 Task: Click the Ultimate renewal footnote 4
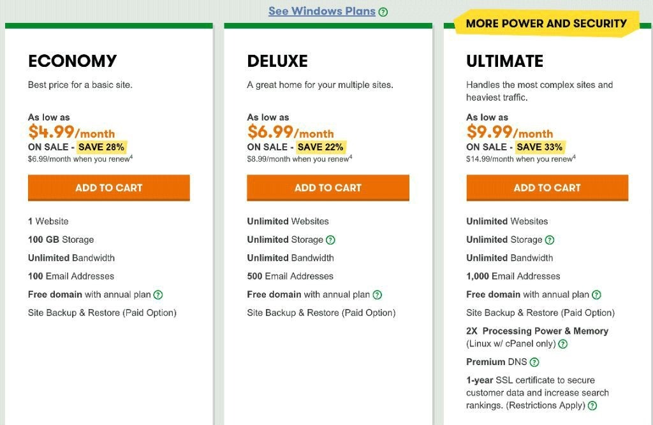(575, 157)
